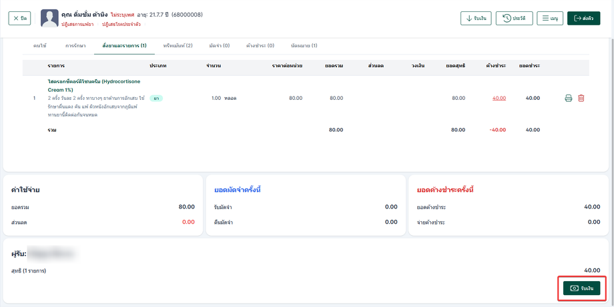Open the มัดจำ (0) tab
Viewport: 614px width, 307px height.
(x=220, y=46)
